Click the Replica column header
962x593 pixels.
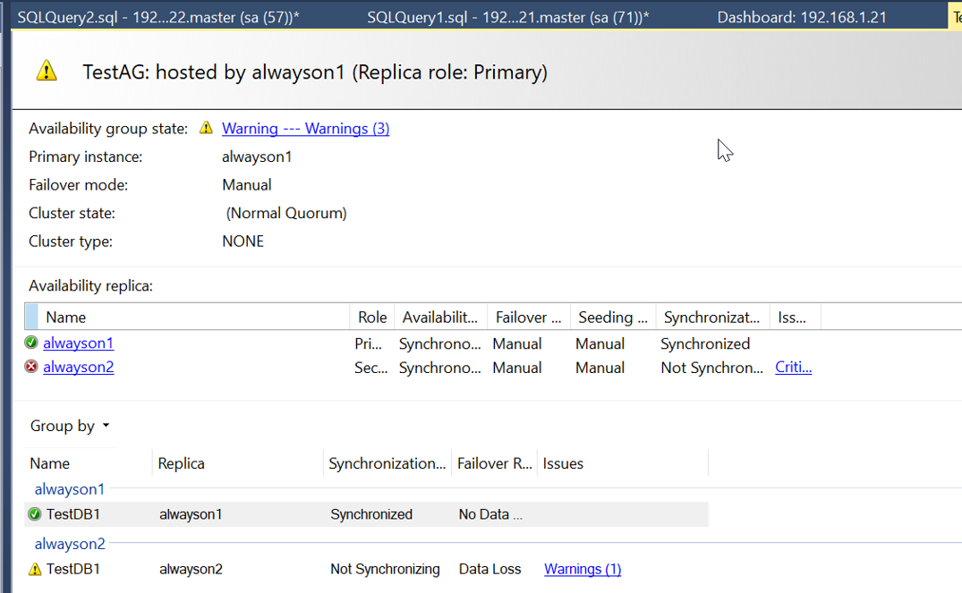[237, 463]
